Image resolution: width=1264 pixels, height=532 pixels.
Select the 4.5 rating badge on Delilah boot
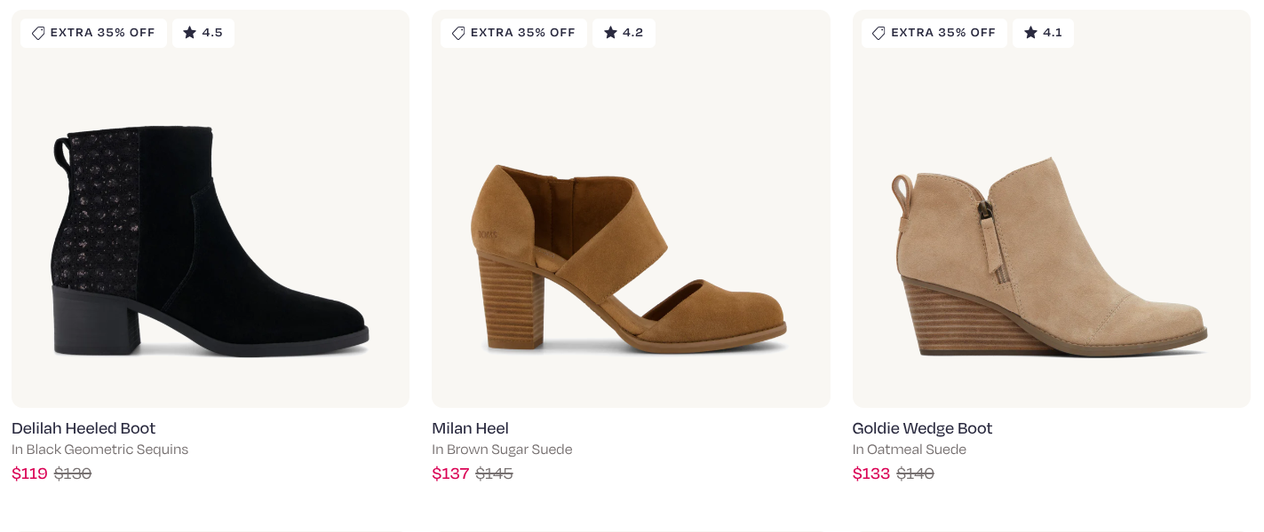[203, 33]
